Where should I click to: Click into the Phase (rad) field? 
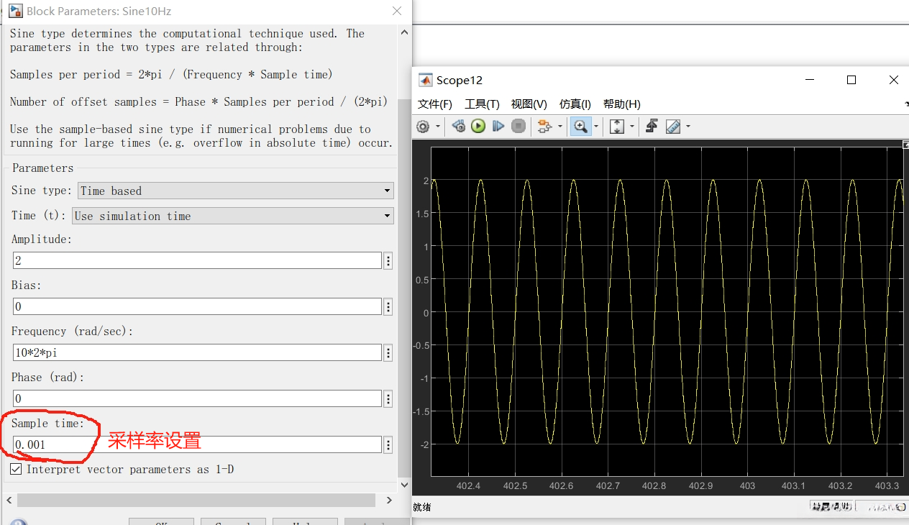pos(197,398)
